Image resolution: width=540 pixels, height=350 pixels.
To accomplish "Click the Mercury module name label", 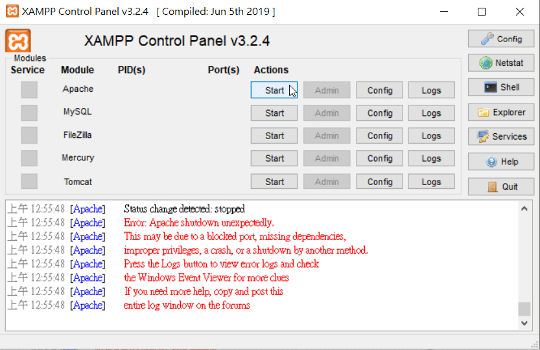I will (x=78, y=157).
